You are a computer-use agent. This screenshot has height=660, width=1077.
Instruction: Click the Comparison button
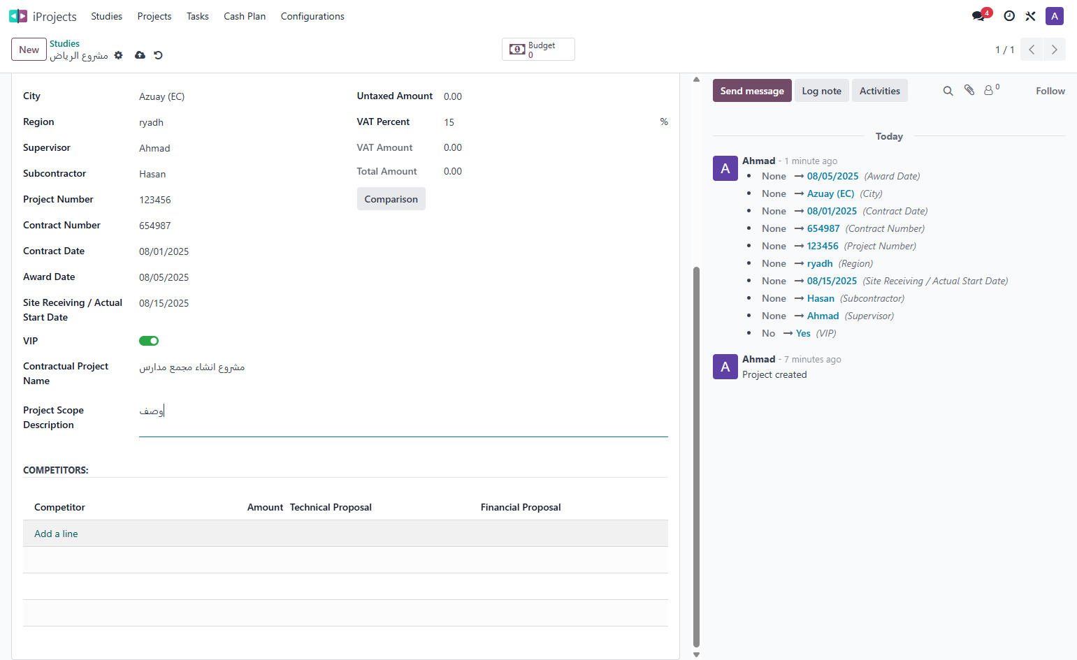tap(391, 199)
